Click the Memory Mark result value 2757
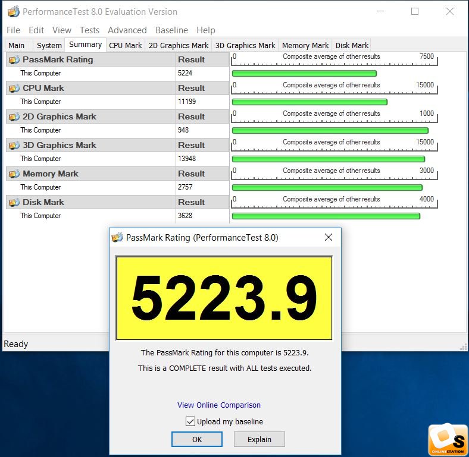Screen dimensions: 469x457 (185, 187)
